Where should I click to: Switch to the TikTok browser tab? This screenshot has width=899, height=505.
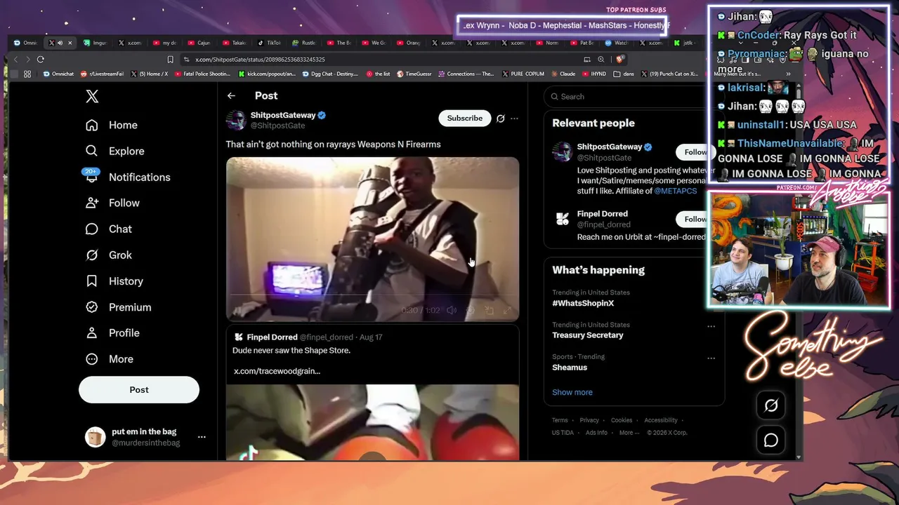[269, 43]
